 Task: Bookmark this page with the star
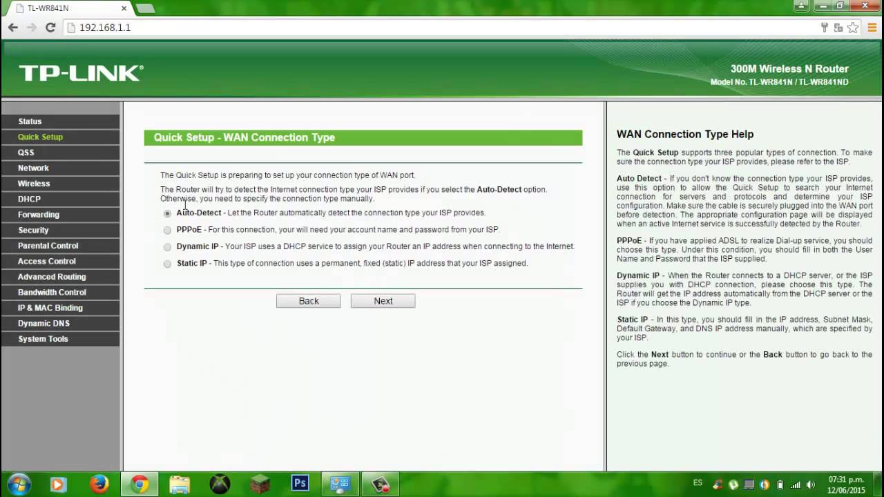point(853,28)
